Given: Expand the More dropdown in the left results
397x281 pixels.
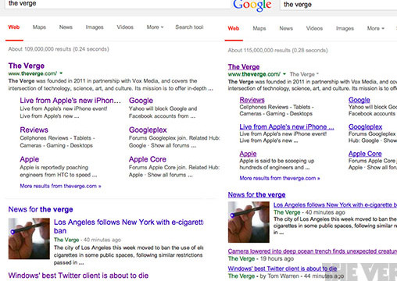Looking at the screenshot, I should click(155, 27).
